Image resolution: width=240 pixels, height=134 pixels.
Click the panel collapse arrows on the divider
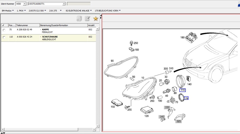point(101,17)
